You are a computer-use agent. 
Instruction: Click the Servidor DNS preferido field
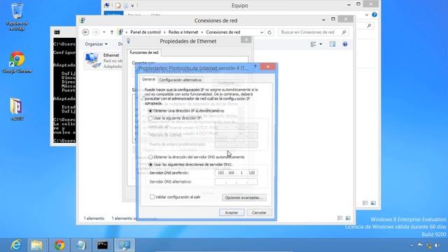tap(236, 173)
